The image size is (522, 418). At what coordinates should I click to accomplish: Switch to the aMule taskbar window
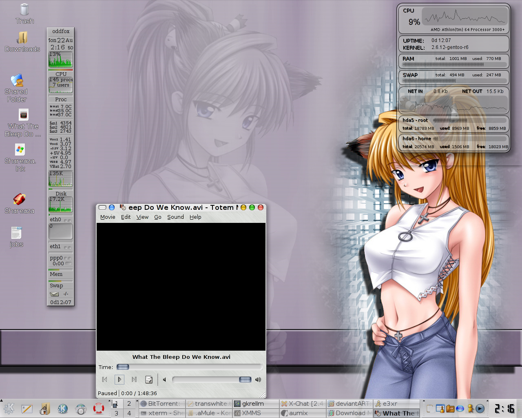(209, 413)
